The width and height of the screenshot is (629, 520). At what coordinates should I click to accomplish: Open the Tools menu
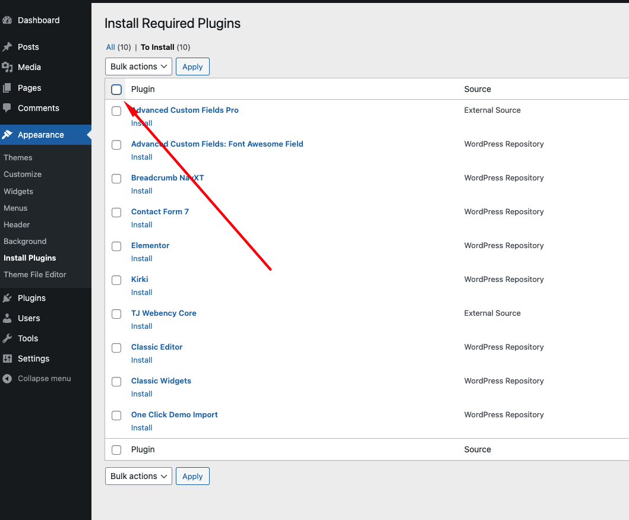pos(28,338)
